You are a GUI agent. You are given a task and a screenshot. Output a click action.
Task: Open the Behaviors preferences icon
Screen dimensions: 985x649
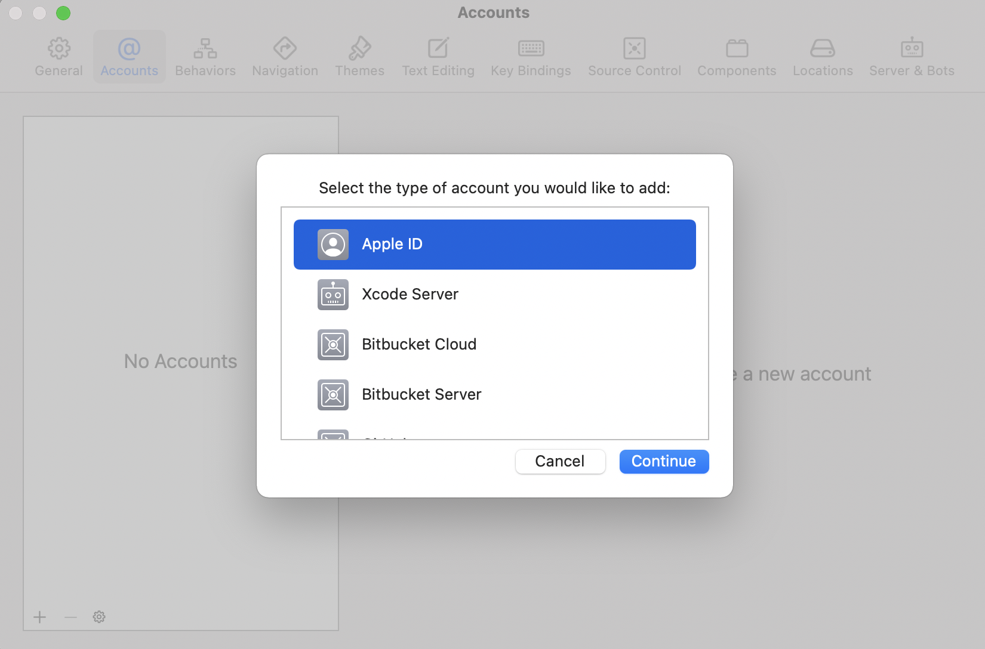(x=205, y=48)
